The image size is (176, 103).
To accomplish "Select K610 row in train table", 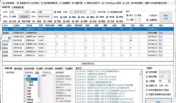I will point(88,29).
